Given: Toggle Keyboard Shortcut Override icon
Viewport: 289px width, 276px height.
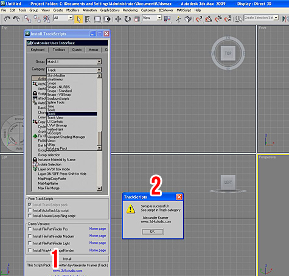Looking at the screenshot, I should 188,19.
